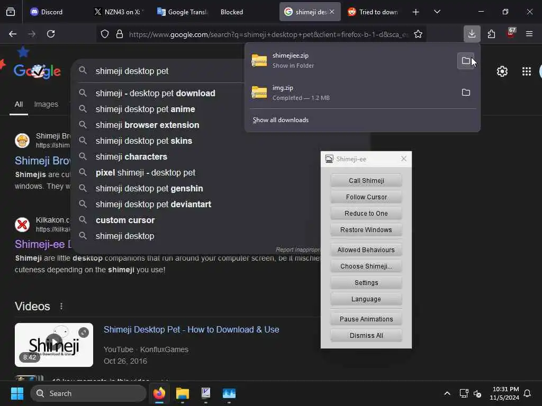
Task: Click Dismiss All button
Action: 366,335
